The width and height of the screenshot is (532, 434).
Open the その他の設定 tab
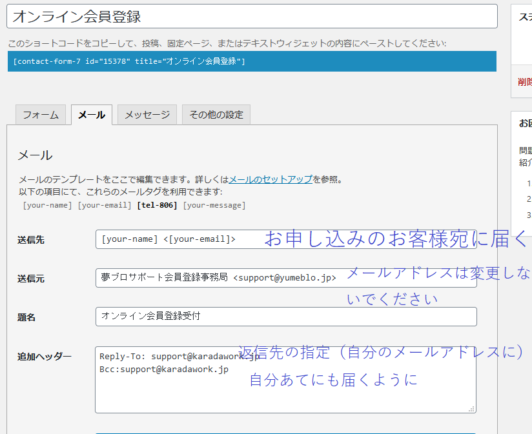pos(216,115)
